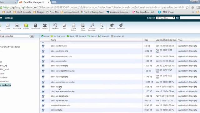Click PHP icon of comment.php row
This screenshot has width=200, height=113.
click(43, 110)
